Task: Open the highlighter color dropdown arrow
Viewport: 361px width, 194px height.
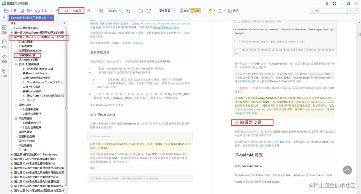Action: pyautogui.click(x=214, y=11)
